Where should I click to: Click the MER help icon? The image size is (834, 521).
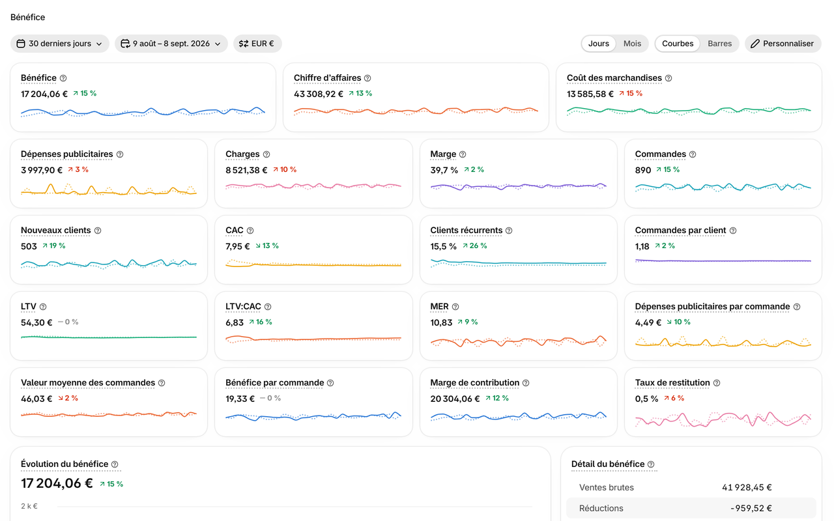(x=455, y=307)
